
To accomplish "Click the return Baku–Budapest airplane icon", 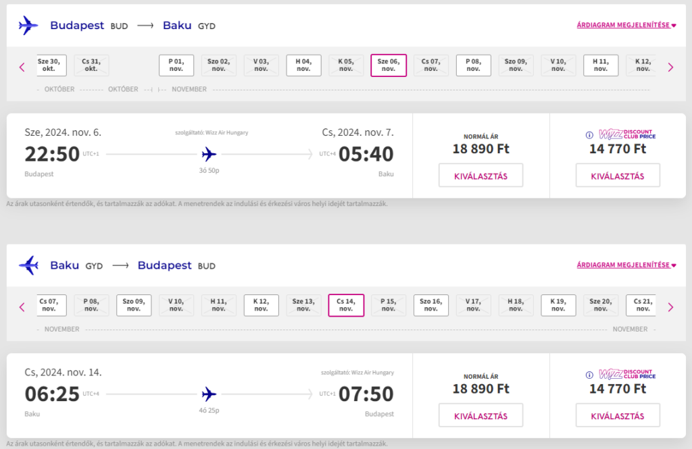I will (x=28, y=265).
